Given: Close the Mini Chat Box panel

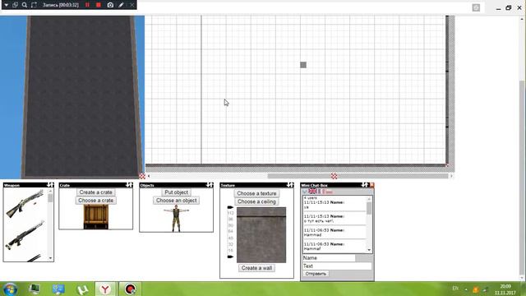Looking at the screenshot, I should (371, 185).
